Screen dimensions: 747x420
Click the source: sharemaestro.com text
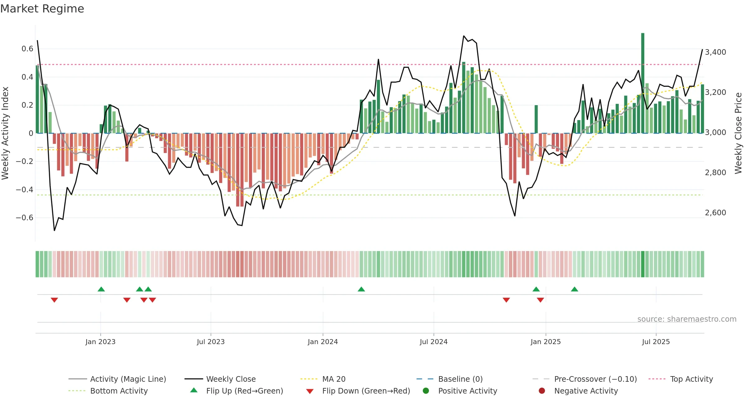coord(687,319)
